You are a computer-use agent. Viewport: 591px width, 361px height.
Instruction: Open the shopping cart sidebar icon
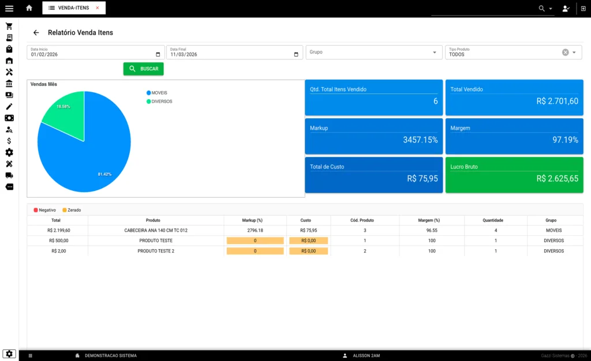pyautogui.click(x=9, y=27)
